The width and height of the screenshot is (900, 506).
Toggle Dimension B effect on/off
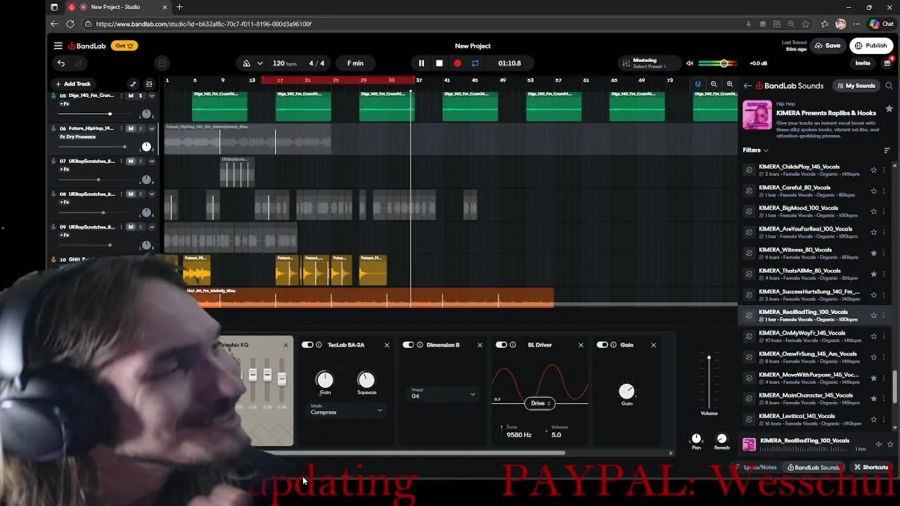[x=408, y=345]
